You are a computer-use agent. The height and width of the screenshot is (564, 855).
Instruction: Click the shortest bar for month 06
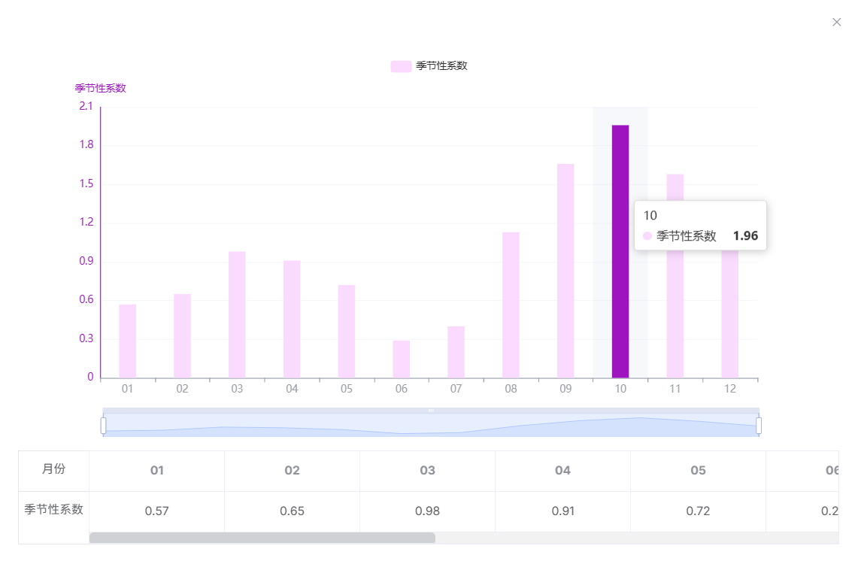click(402, 359)
